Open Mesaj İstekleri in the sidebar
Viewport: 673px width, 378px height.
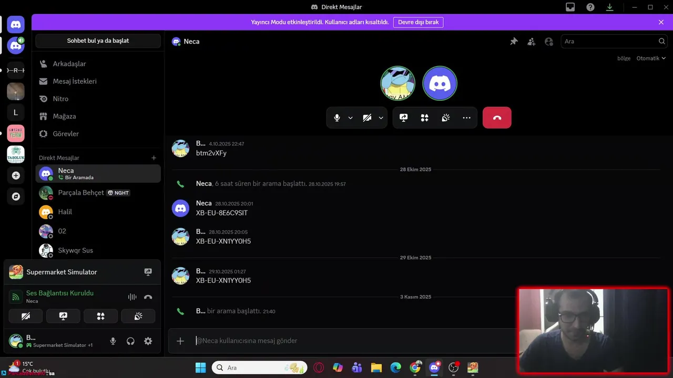(98, 81)
